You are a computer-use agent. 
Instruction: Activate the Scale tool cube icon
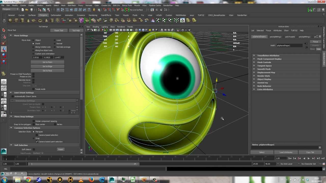click(x=4, y=61)
